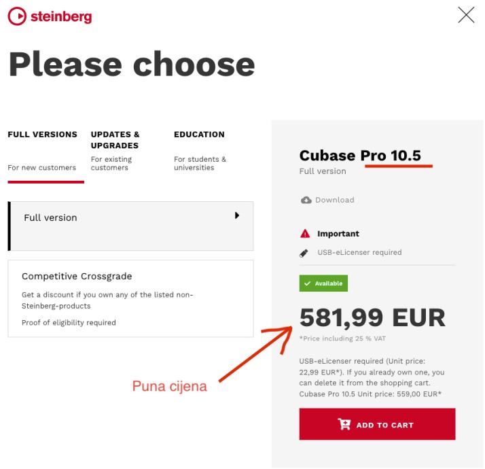Click the shopping cart icon
The height and width of the screenshot is (469, 485).
coord(344,425)
